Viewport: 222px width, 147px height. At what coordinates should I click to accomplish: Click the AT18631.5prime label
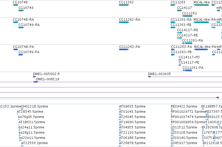click(32, 122)
